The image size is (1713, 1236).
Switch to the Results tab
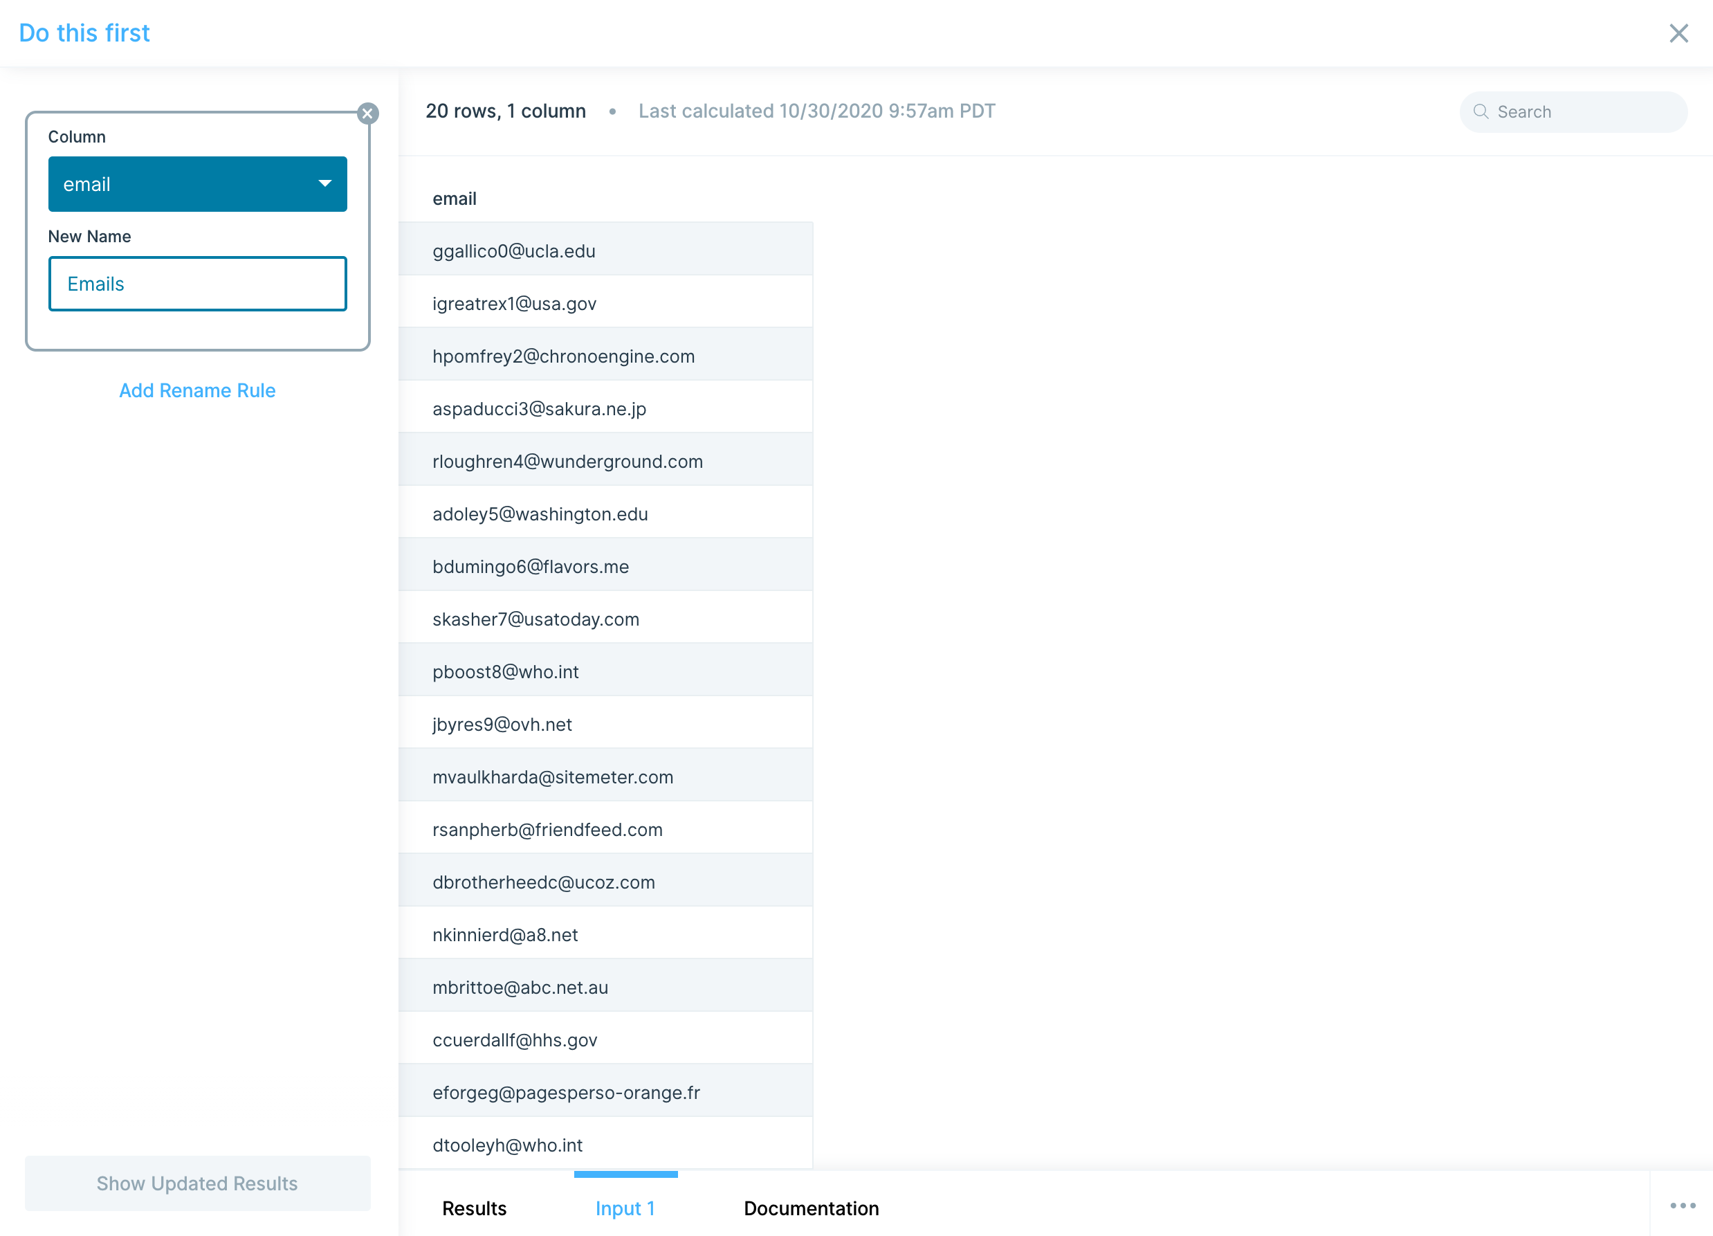pos(475,1208)
